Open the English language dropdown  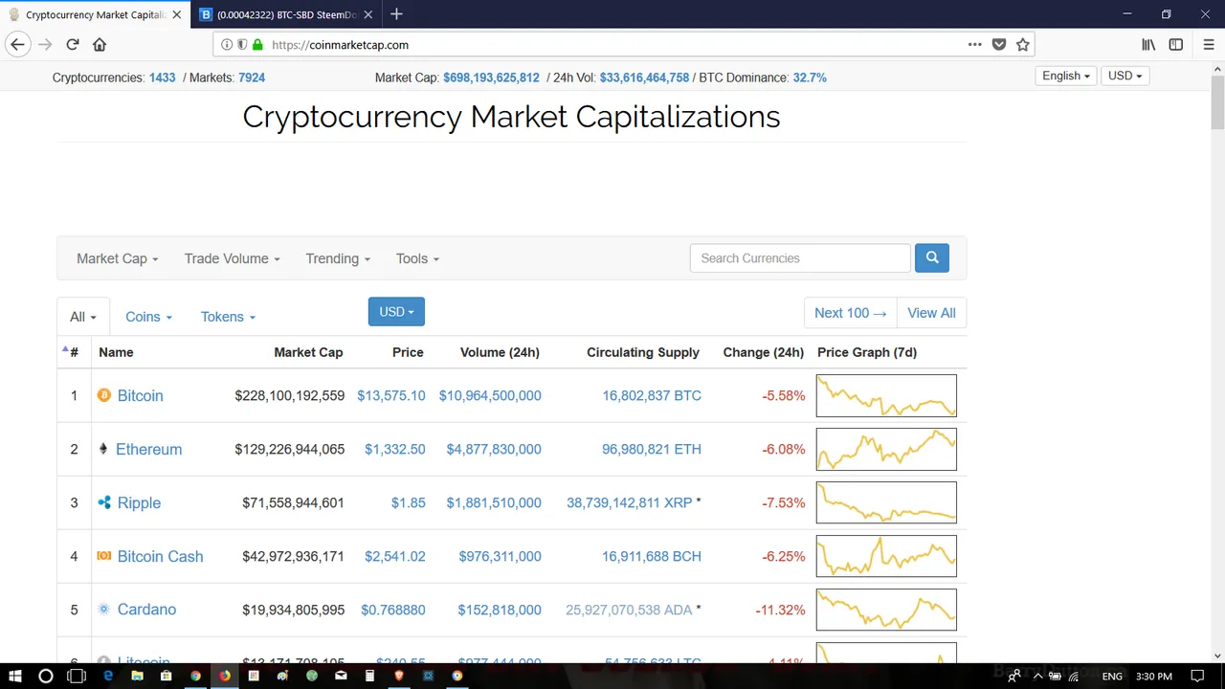coord(1066,76)
